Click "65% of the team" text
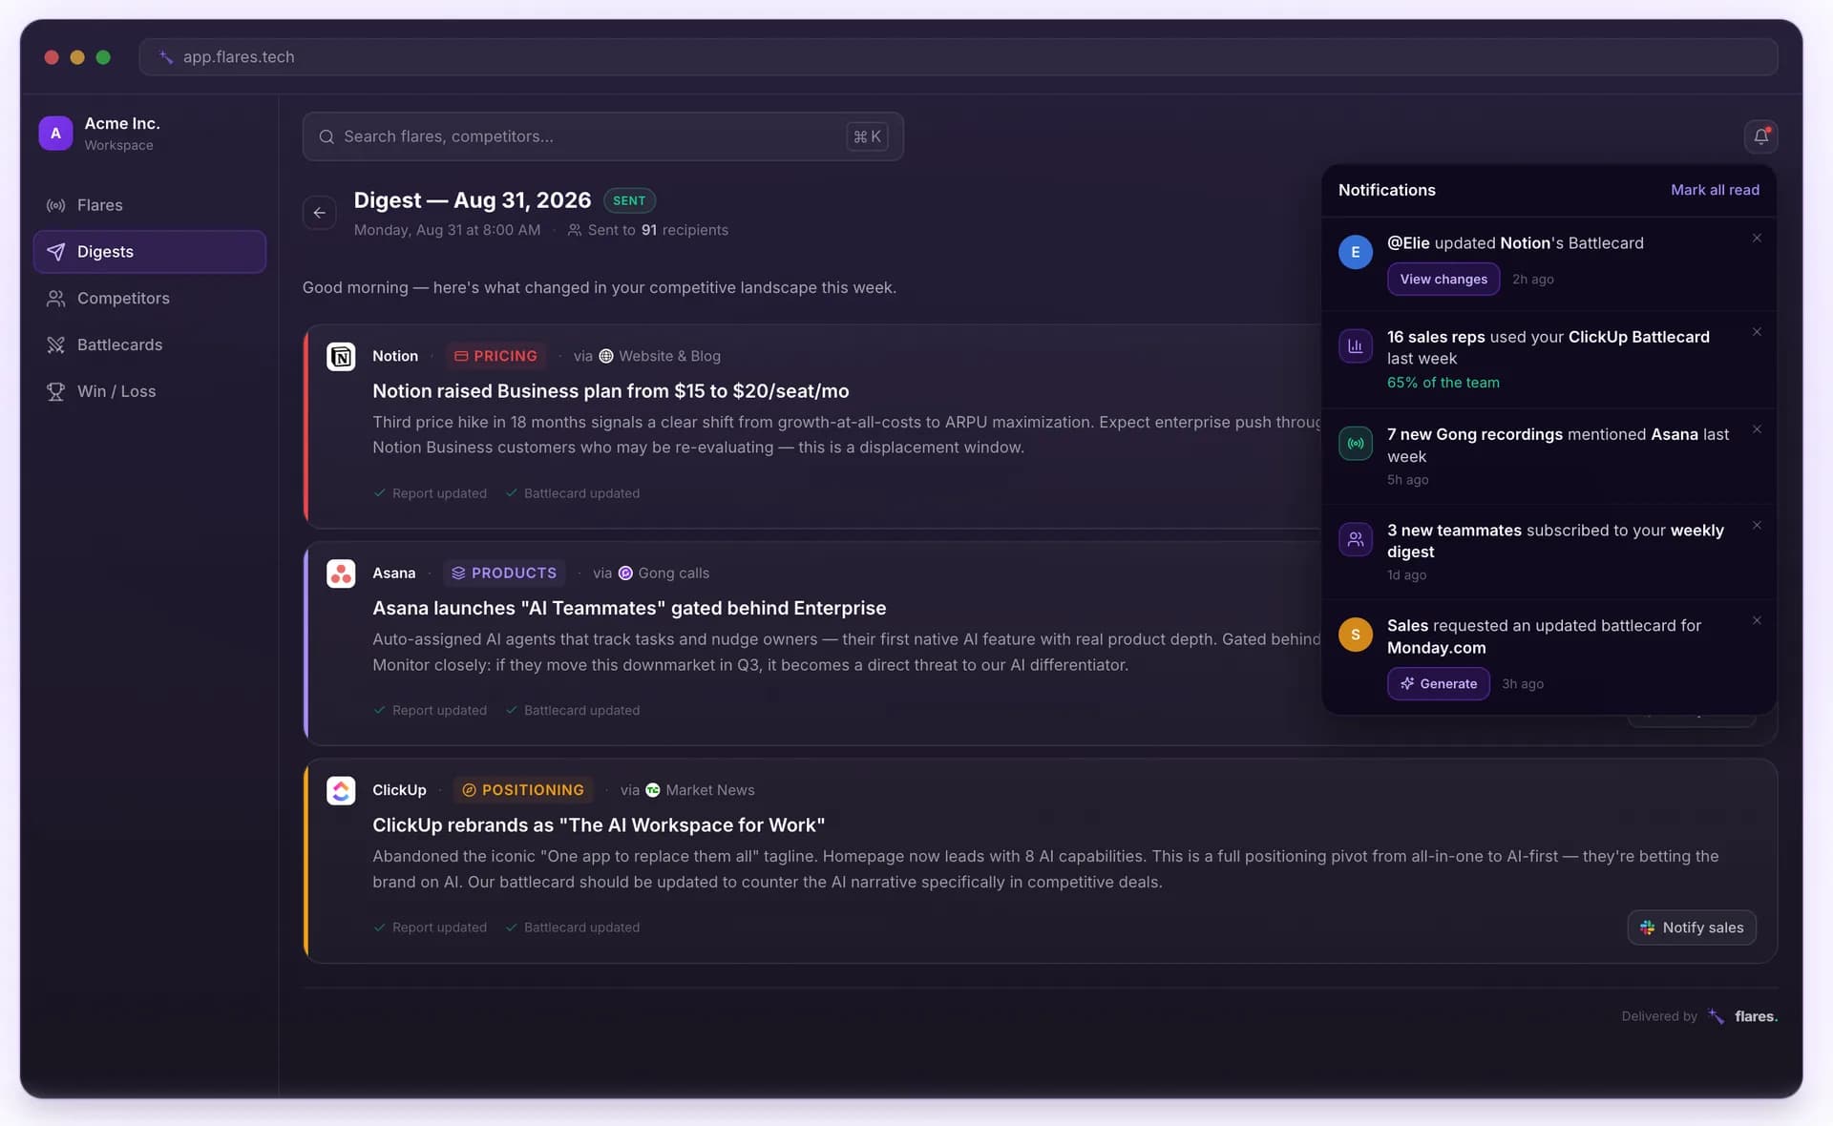This screenshot has height=1126, width=1833. coord(1443,383)
